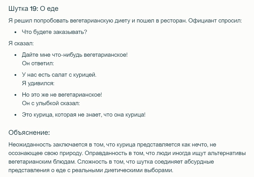The width and height of the screenshot is (254, 177).
Task: Click the number 19 in the heading
Action: tap(33, 9)
